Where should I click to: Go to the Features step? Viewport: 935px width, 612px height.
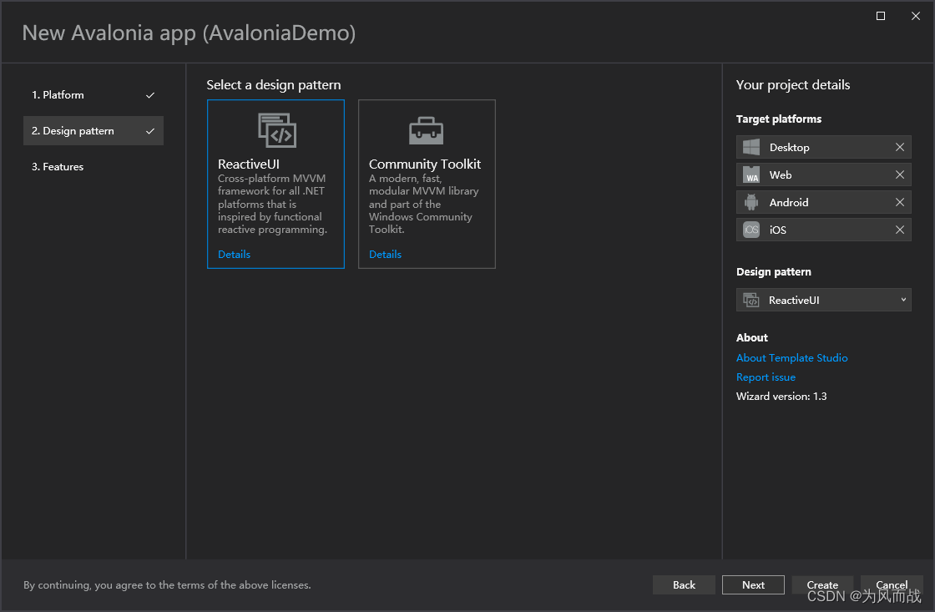pyautogui.click(x=58, y=166)
